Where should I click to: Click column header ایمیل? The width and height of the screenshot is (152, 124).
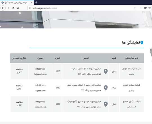[x=40, y=58]
